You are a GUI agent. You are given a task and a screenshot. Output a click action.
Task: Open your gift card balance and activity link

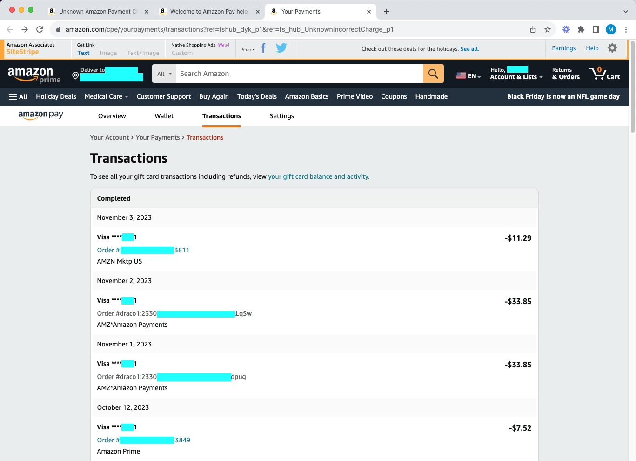319,176
